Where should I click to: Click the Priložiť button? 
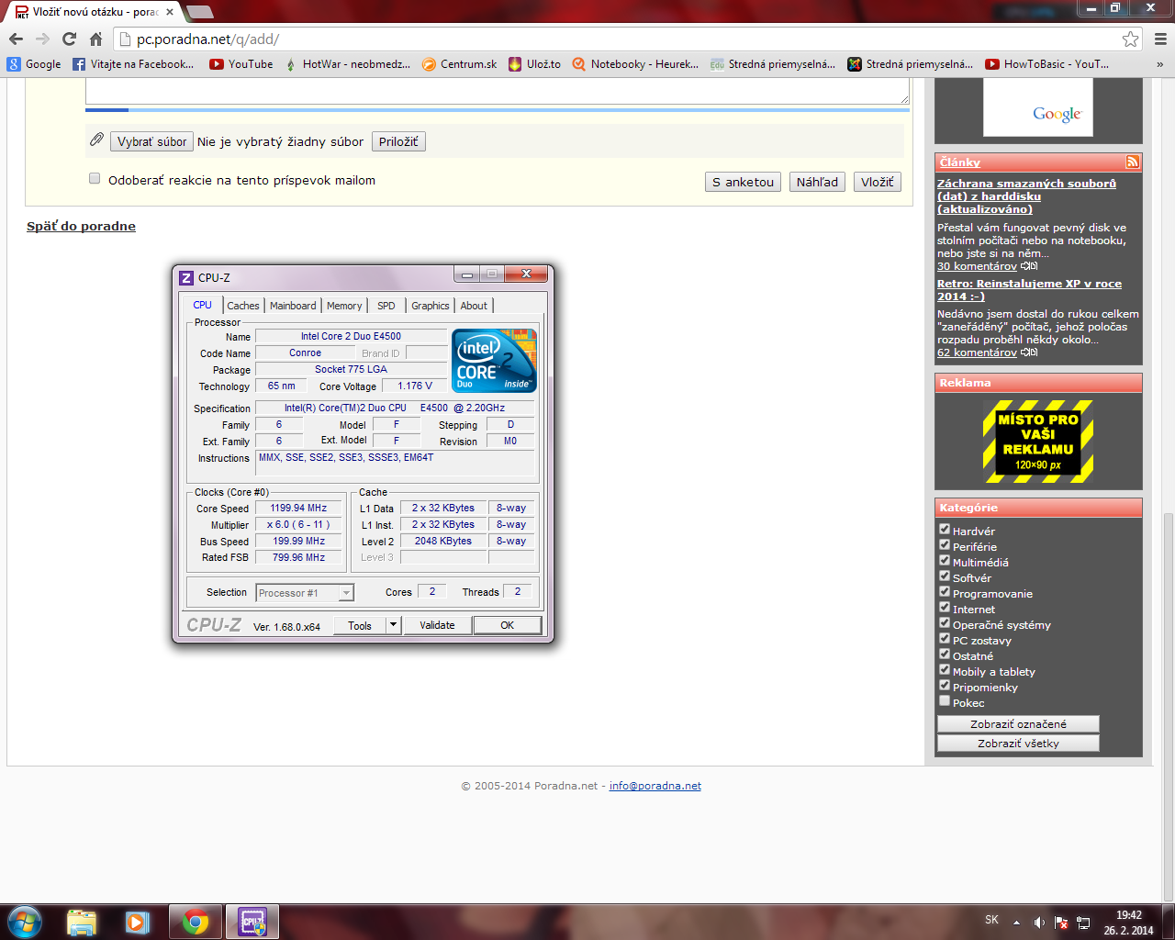[398, 141]
